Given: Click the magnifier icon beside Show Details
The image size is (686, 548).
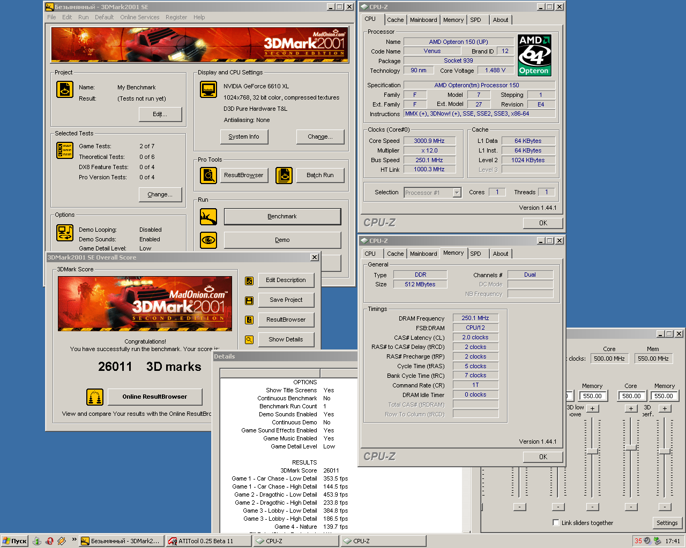Looking at the screenshot, I should (x=249, y=339).
